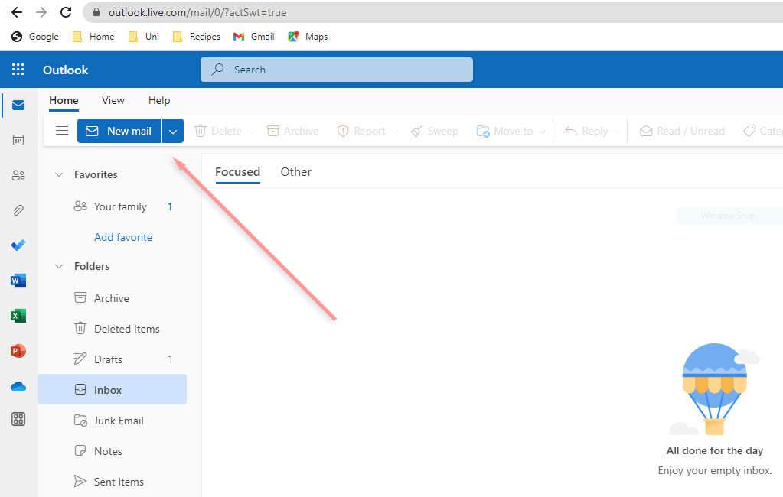Open the Archive folder
Viewport: 783px width, 497px height.
coord(112,298)
